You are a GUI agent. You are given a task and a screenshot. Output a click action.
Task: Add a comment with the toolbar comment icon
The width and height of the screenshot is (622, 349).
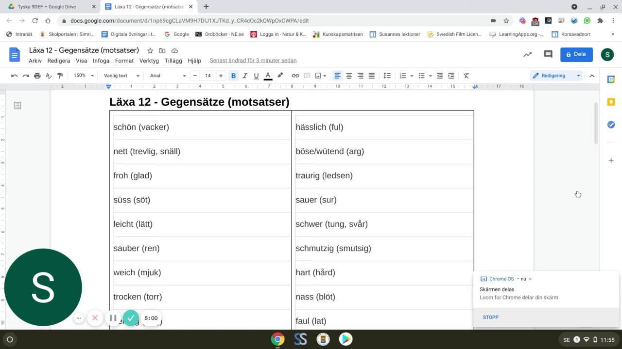coord(307,76)
